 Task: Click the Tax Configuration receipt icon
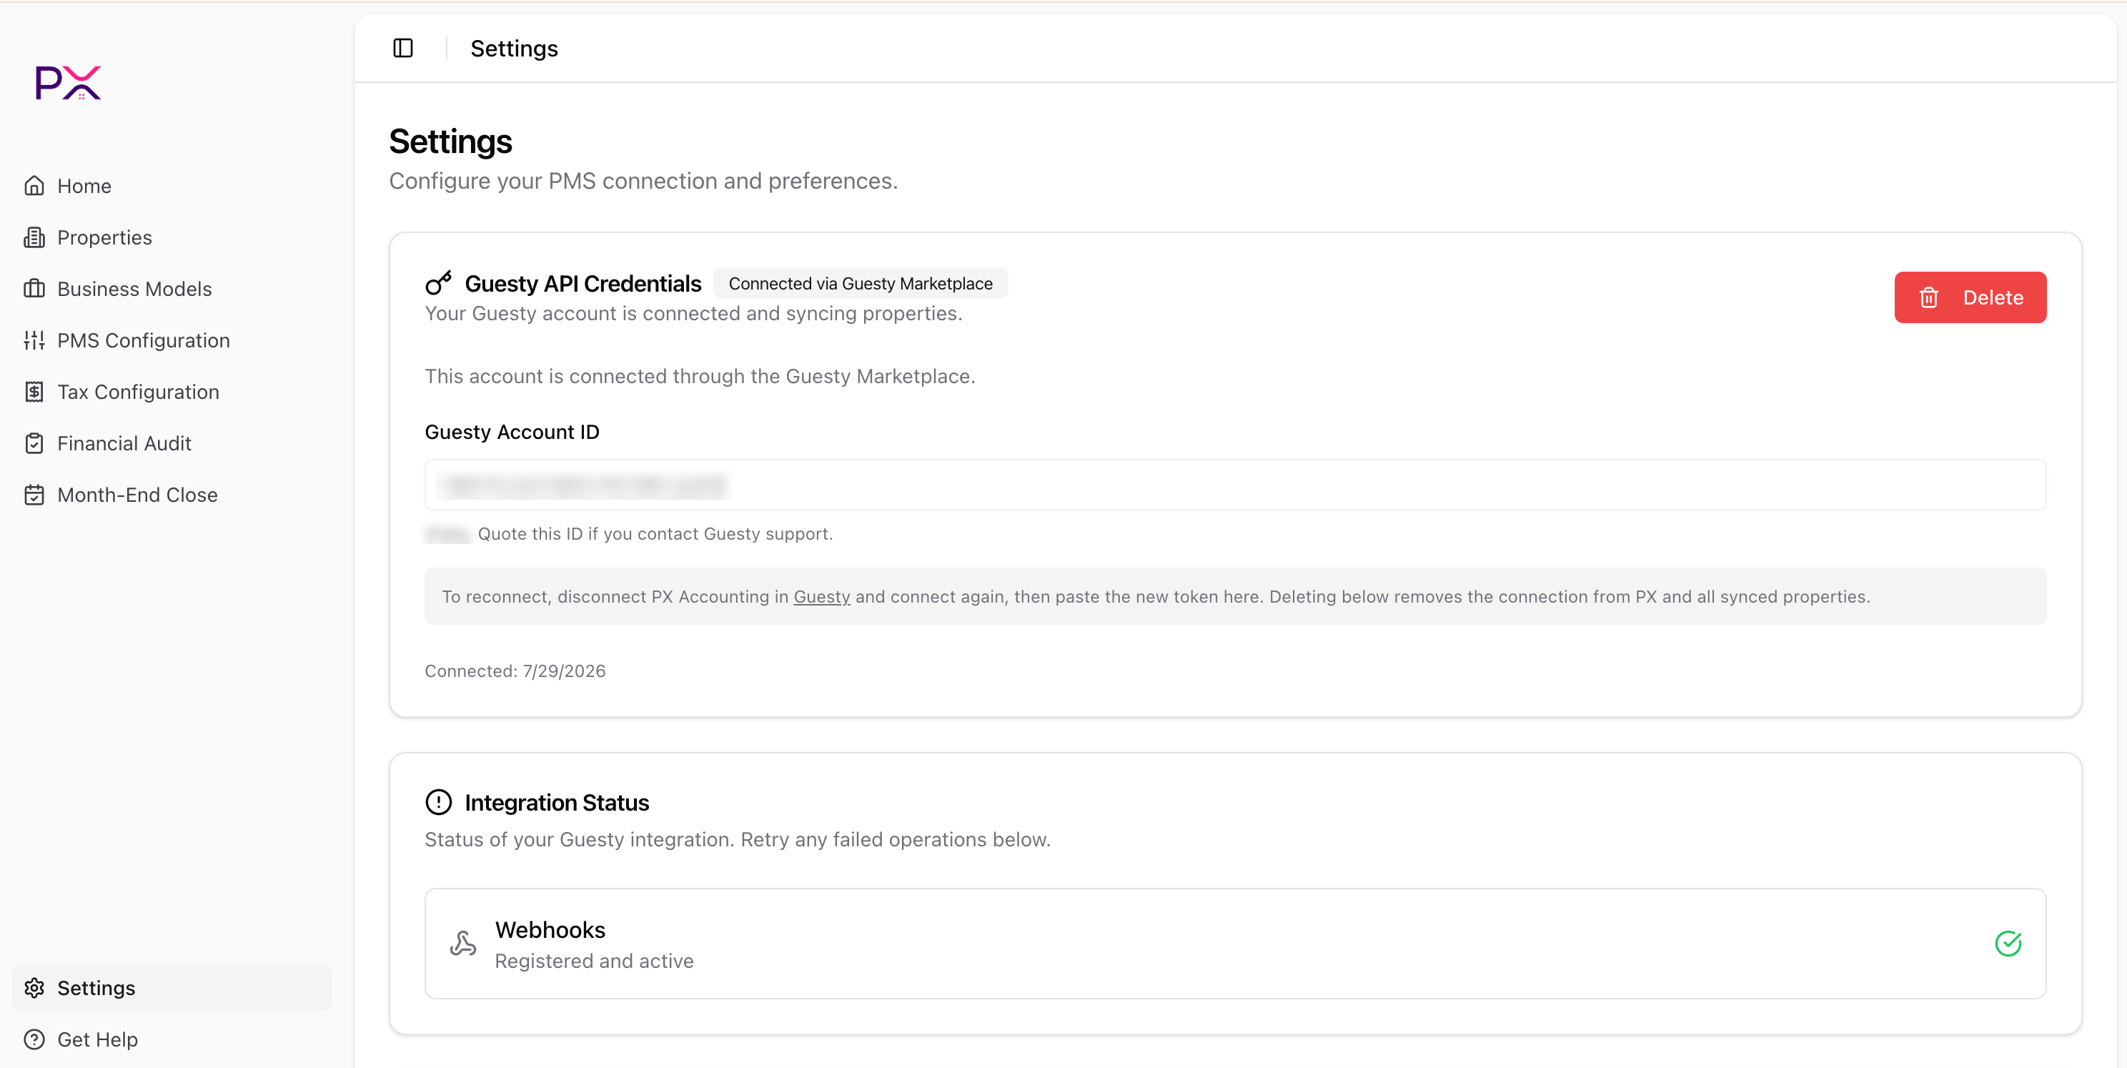(x=34, y=392)
